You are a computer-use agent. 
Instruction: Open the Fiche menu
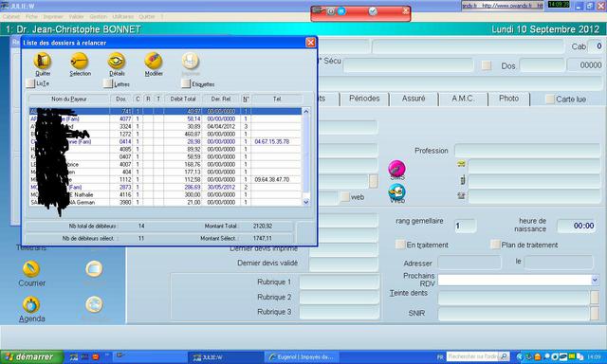point(31,17)
